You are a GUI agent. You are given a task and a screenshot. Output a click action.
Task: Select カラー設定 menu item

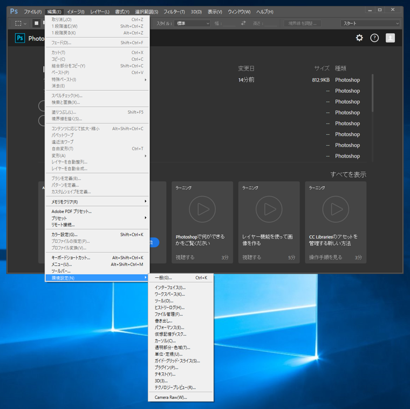point(97,235)
